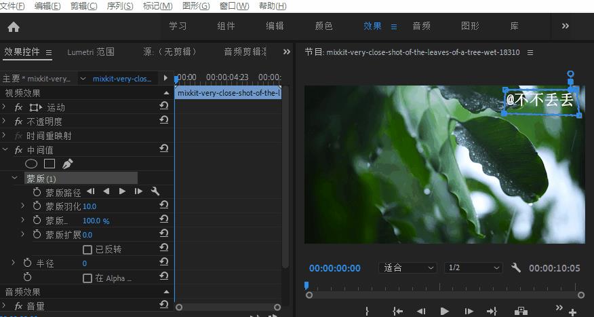The image size is (594, 317).
Task: Open the 序列(S) menu
Action: 120,6
